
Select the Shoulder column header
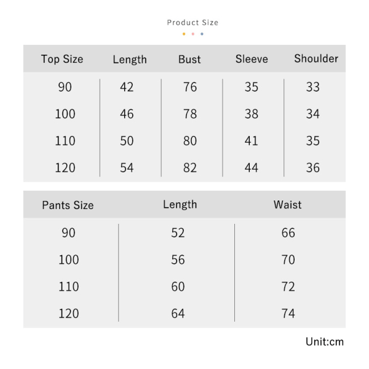[316, 58]
